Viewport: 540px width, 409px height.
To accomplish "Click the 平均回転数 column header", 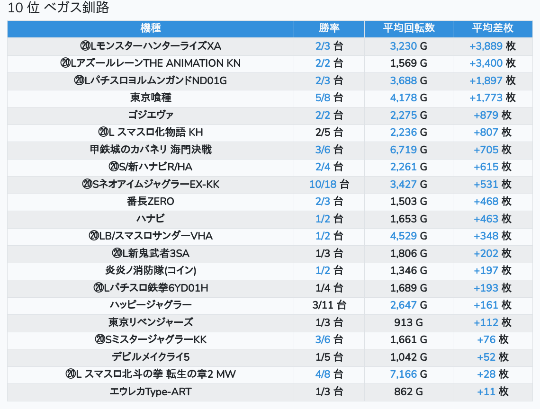I will pos(408,28).
